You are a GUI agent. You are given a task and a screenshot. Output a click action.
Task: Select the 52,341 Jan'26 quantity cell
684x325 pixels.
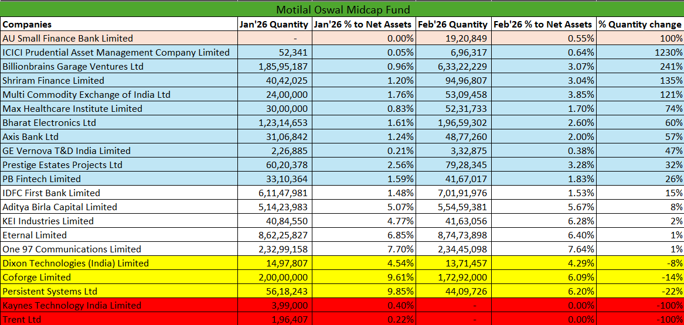[x=274, y=52]
